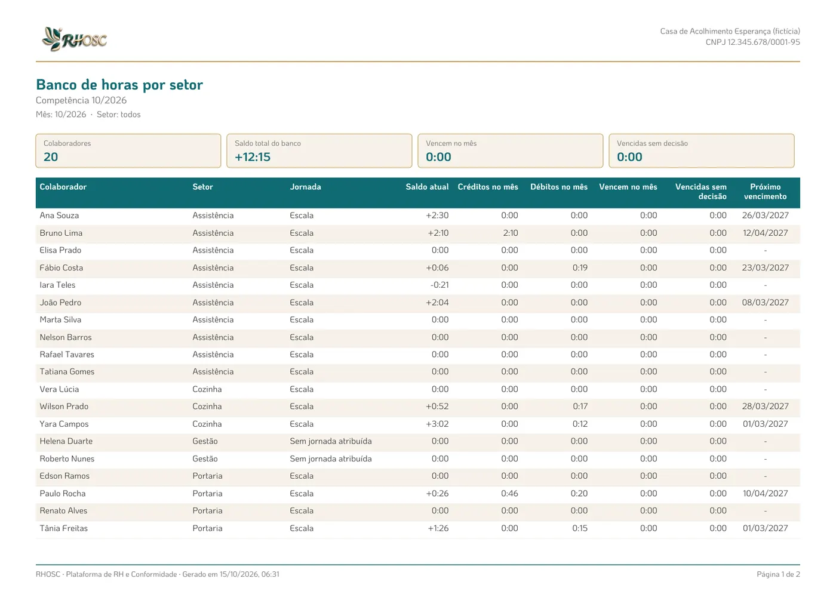836x591 pixels.
Task: Select the Rafael Tavares row name
Action: point(67,355)
